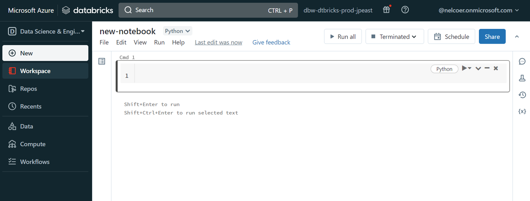Open the notebook language Python dropdown
This screenshot has height=201, width=530.
coord(177,31)
